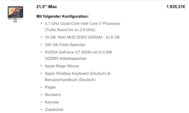The width and height of the screenshot is (189, 113).
Task: Click the Apple Wireless Keyboard (Deutsch) item
Action: coord(77,73)
